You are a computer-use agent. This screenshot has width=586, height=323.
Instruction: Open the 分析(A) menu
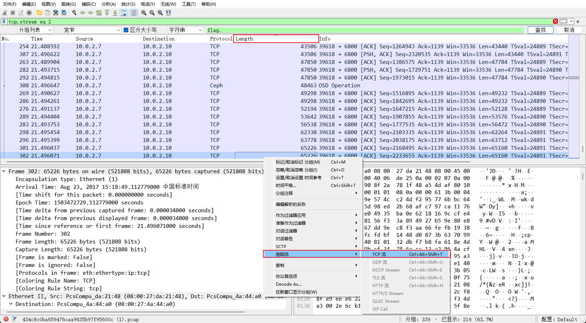(109, 4)
